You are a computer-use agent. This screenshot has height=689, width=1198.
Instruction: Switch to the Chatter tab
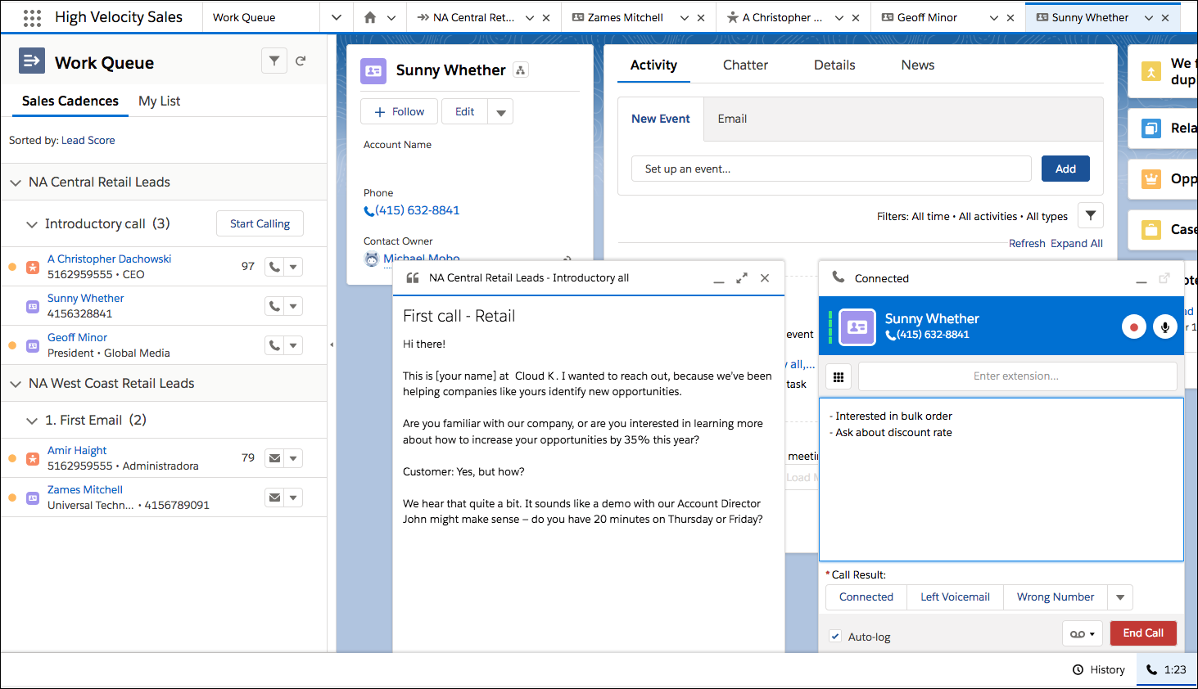tap(745, 65)
